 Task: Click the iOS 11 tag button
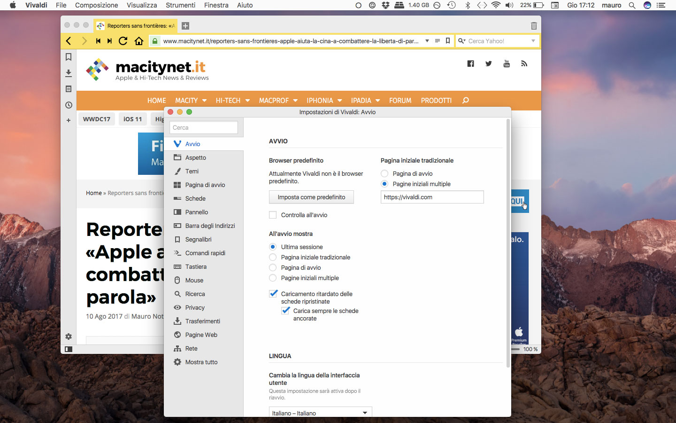pyautogui.click(x=133, y=119)
